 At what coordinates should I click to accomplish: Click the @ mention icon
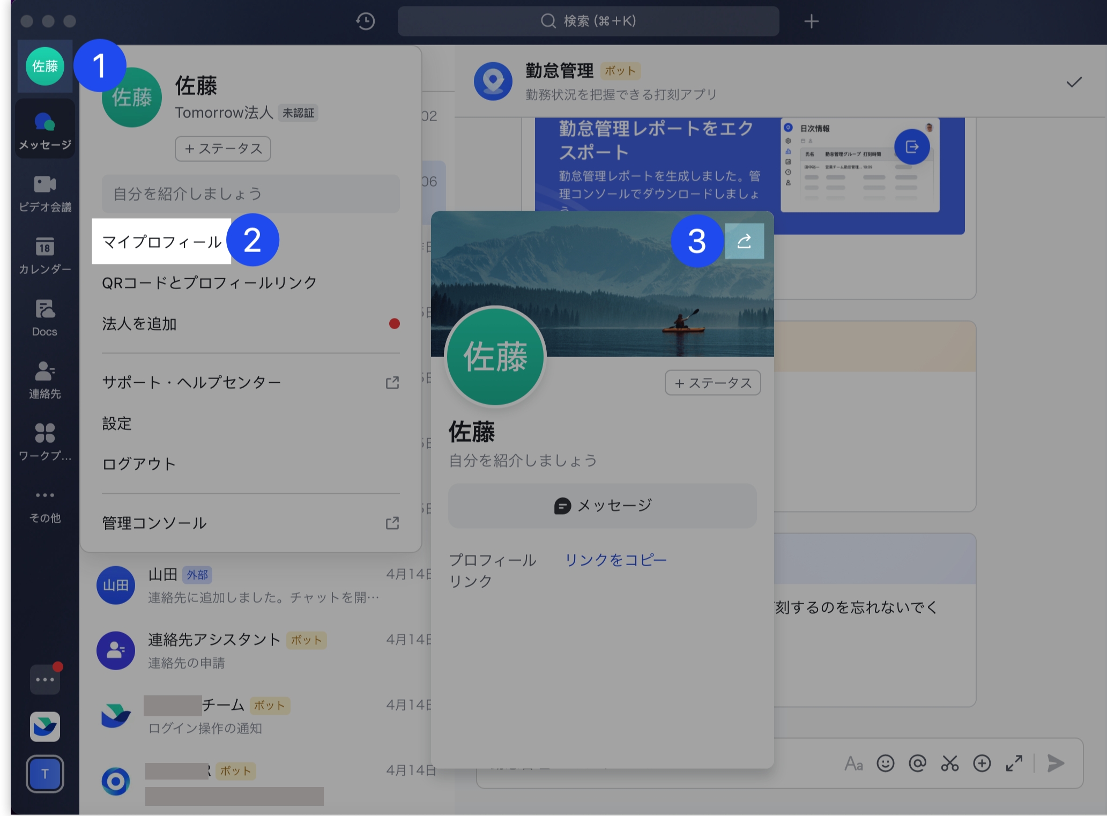pyautogui.click(x=918, y=763)
